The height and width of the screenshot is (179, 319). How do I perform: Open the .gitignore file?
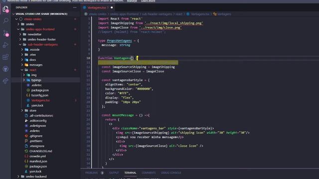(x=36, y=136)
